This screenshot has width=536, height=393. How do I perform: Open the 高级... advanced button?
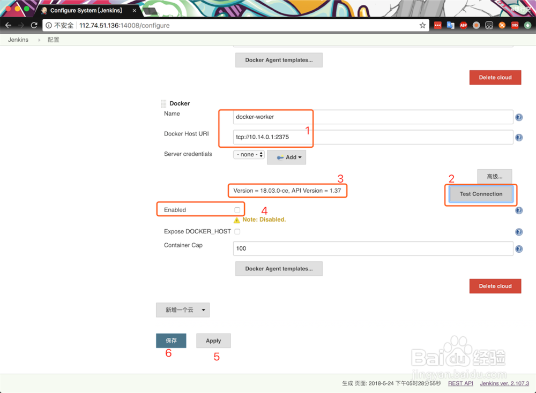pos(495,177)
